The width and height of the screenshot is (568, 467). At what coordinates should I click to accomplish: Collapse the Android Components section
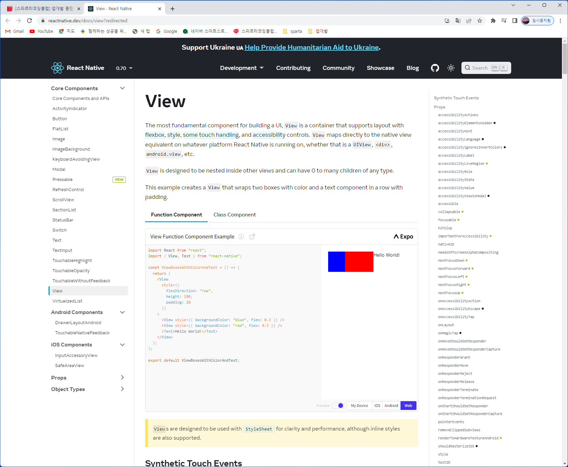point(122,312)
